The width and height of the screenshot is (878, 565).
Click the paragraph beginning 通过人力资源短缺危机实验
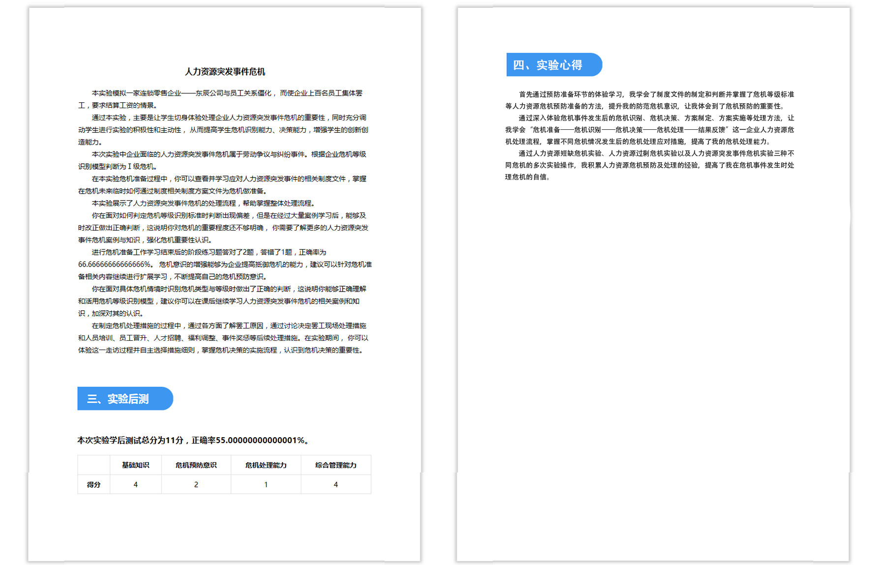point(649,165)
